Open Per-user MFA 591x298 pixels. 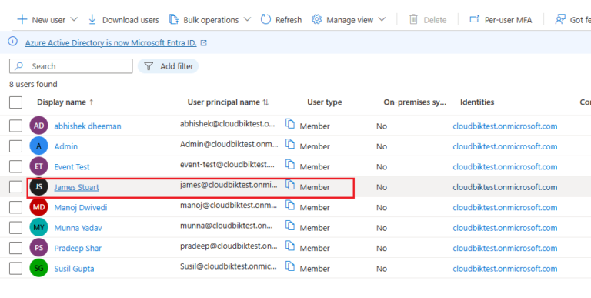click(500, 19)
